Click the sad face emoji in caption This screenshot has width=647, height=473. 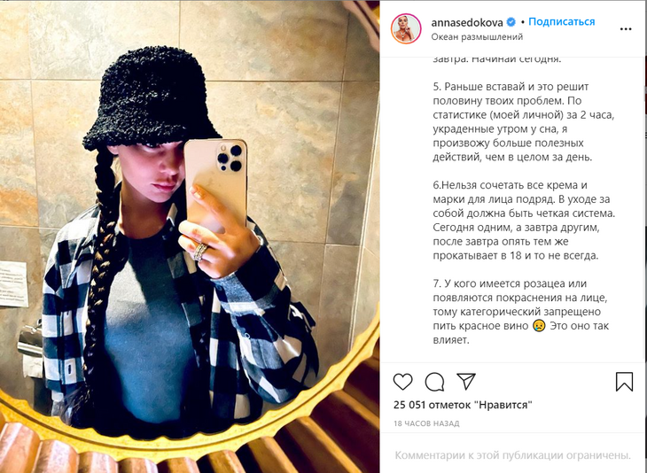(539, 326)
